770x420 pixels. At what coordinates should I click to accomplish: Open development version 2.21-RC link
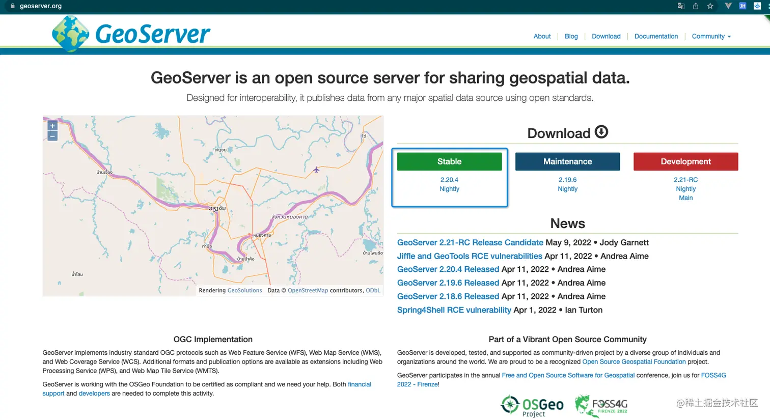[x=685, y=180]
